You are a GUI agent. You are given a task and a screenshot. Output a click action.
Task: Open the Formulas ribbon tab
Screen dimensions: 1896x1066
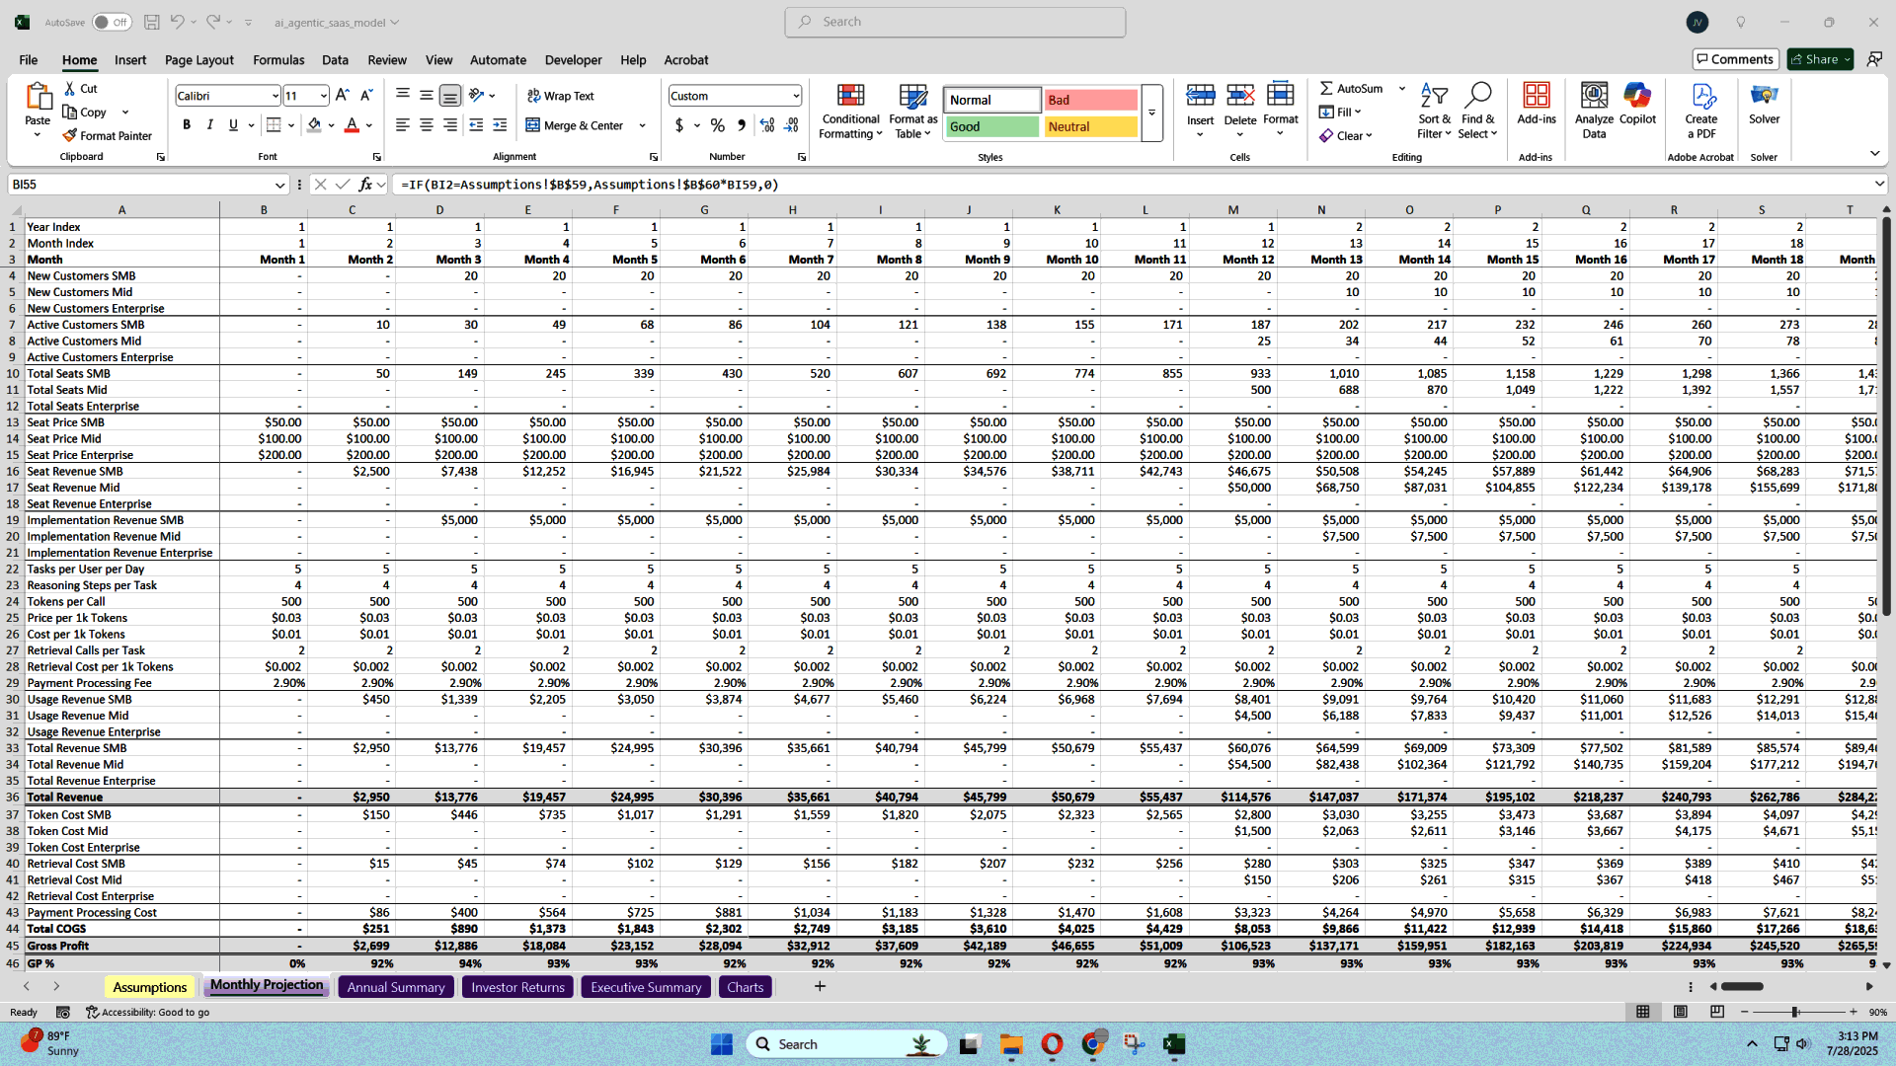pyautogui.click(x=278, y=60)
